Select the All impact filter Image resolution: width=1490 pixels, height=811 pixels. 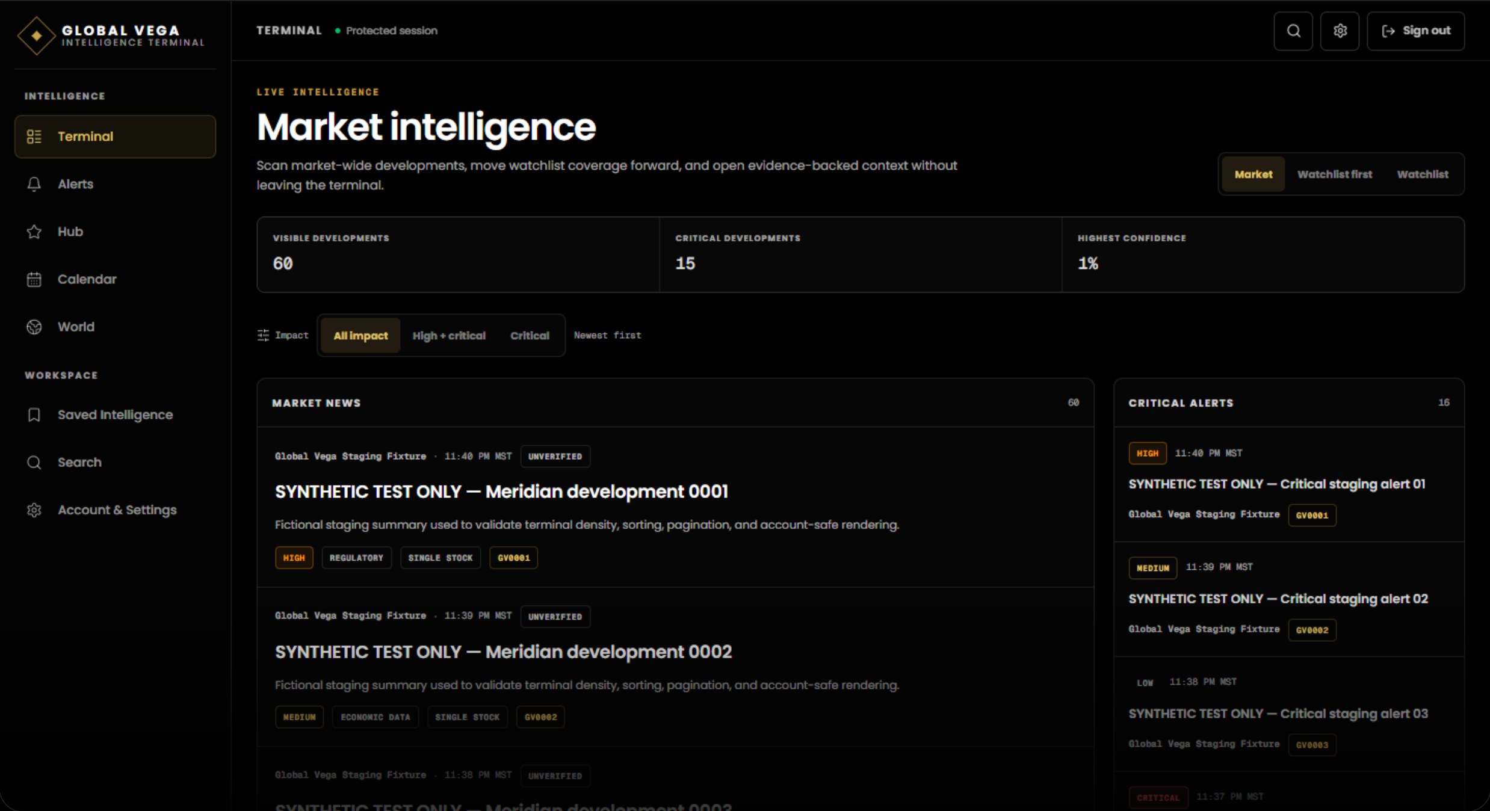point(360,336)
